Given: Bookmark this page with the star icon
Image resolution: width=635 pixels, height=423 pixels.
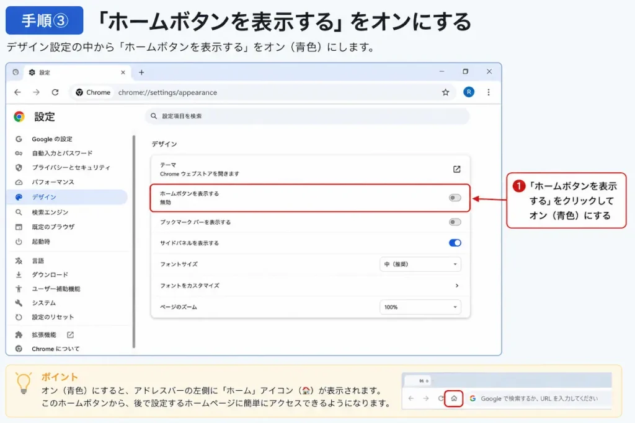Looking at the screenshot, I should (x=445, y=92).
